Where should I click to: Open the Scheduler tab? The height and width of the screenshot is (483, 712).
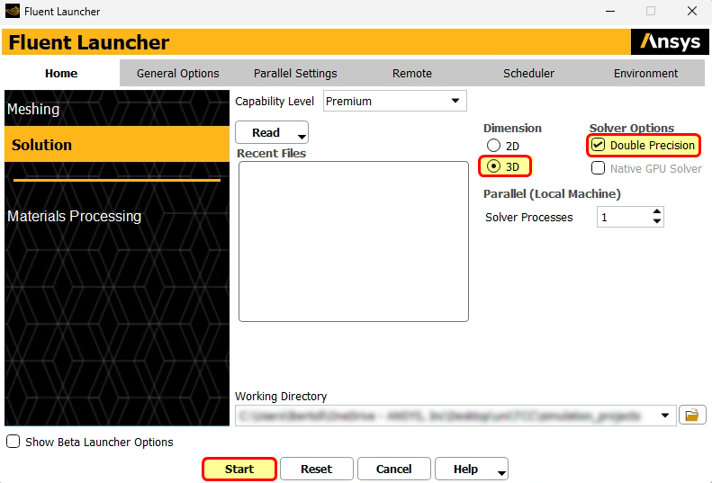[x=528, y=73]
